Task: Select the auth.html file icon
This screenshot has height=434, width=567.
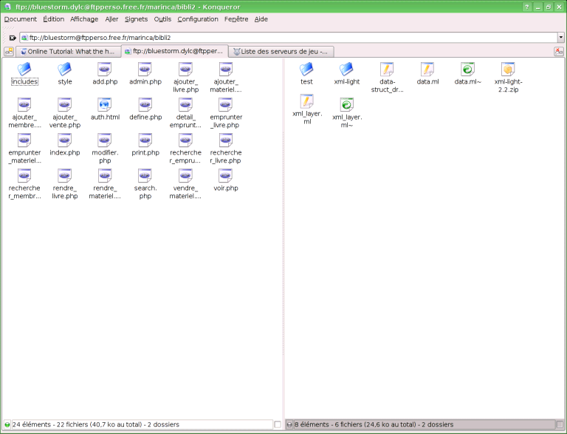Action: 105,104
